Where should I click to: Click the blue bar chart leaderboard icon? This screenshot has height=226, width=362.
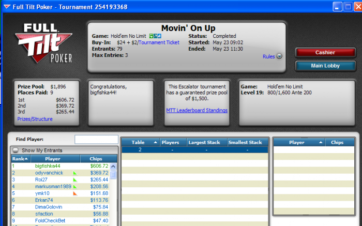[159, 36]
